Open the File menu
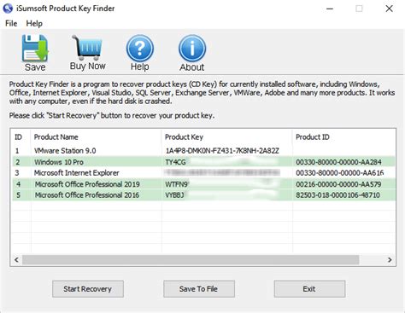405x313 pixels. pos(11,24)
